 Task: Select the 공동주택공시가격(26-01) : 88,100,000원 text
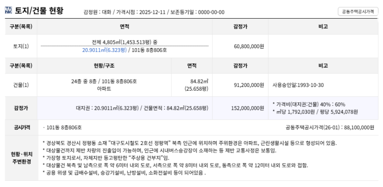click(x=330, y=127)
